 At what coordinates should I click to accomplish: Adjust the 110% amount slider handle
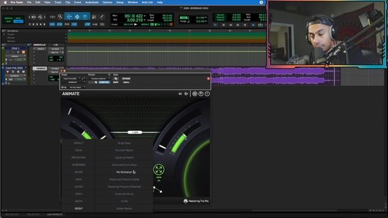click(x=135, y=133)
